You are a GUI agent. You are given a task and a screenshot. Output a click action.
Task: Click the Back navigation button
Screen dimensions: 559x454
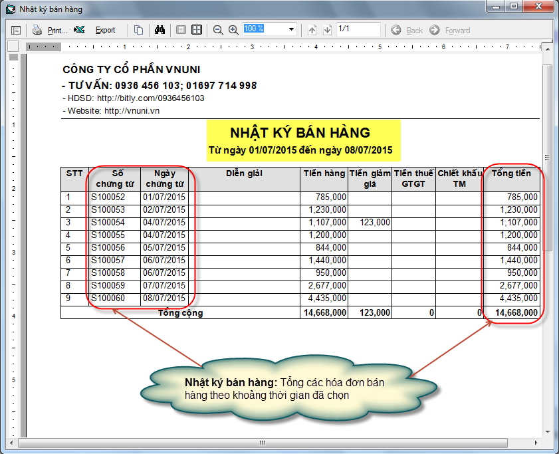pos(407,30)
